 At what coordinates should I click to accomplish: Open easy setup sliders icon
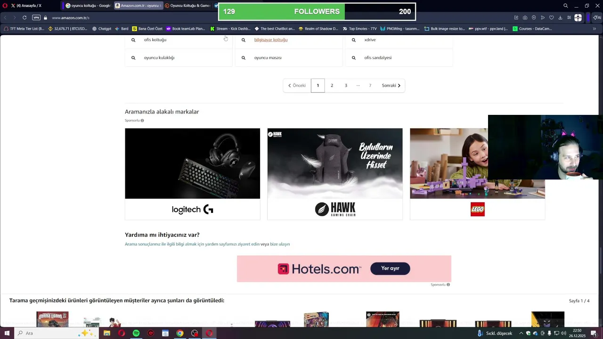click(x=569, y=18)
